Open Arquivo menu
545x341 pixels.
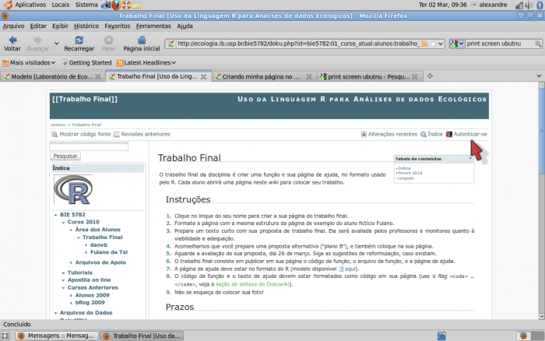(13, 26)
